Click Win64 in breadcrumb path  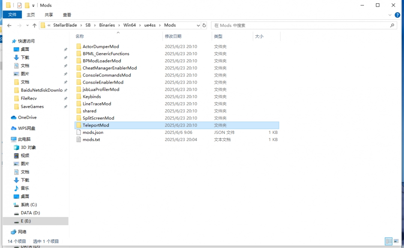click(x=129, y=25)
